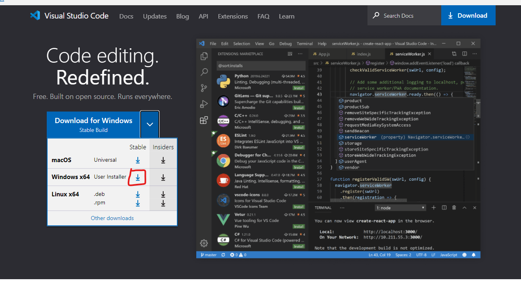
Task: Click the terminal trash (kill) icon
Action: point(454,208)
